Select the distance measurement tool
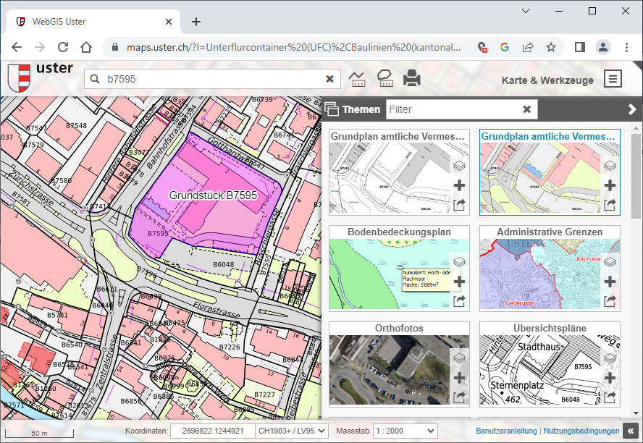 coord(357,78)
